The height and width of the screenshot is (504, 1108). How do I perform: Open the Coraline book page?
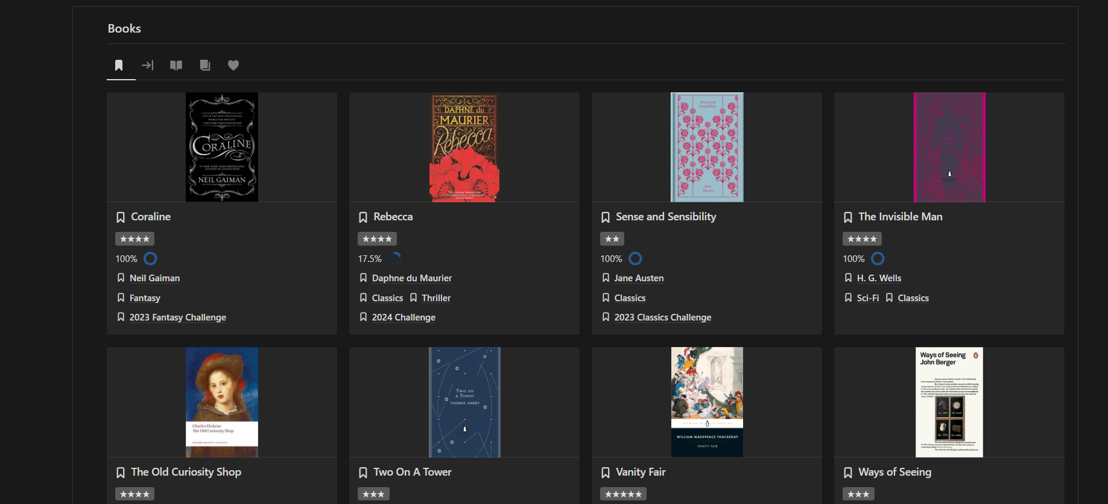pos(151,217)
